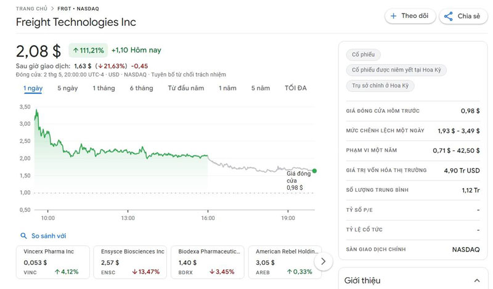Switch chart to 6 tháng range
Image resolution: width=493 pixels, height=289 pixels.
(142, 88)
